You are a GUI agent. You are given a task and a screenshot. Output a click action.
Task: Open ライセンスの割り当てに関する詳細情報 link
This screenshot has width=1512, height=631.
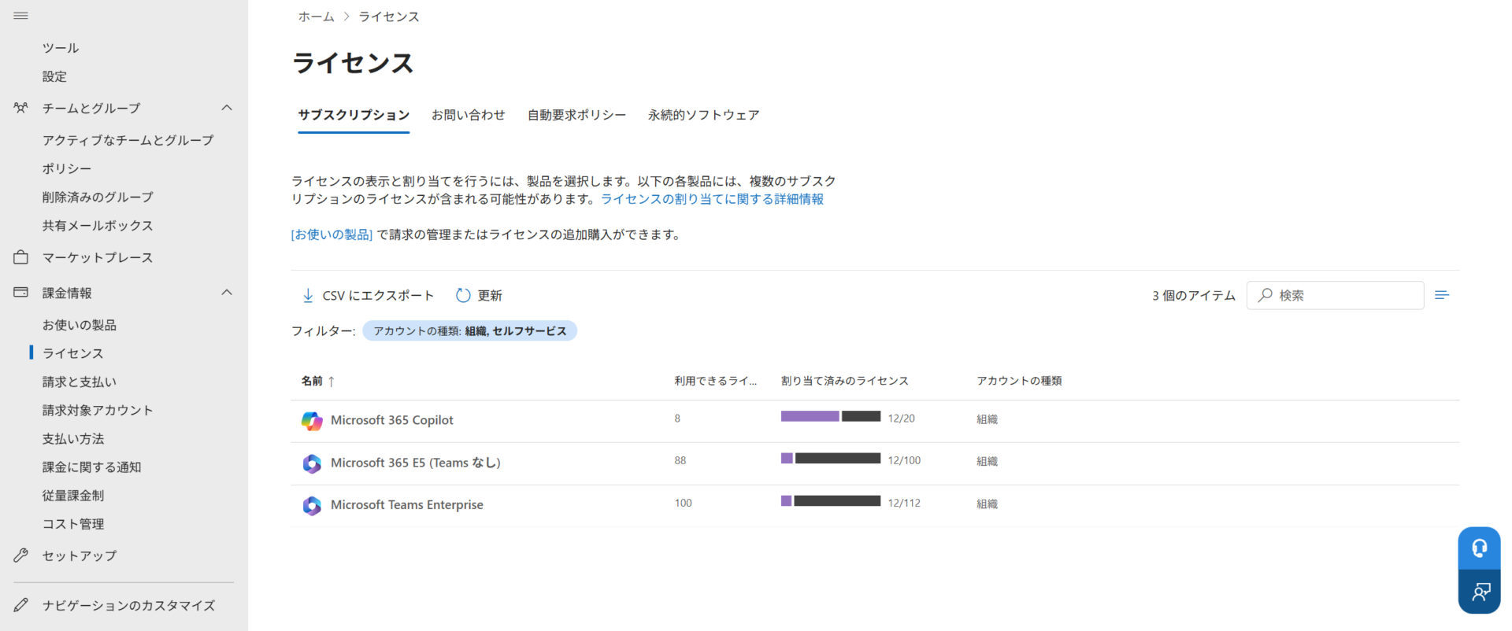click(x=712, y=199)
